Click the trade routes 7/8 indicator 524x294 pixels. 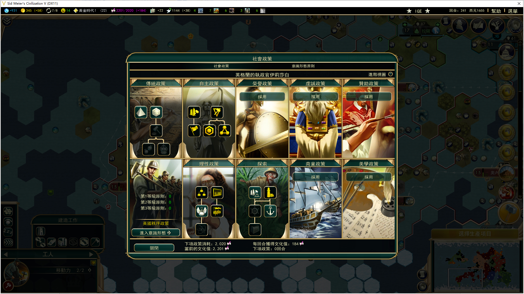tap(52, 11)
